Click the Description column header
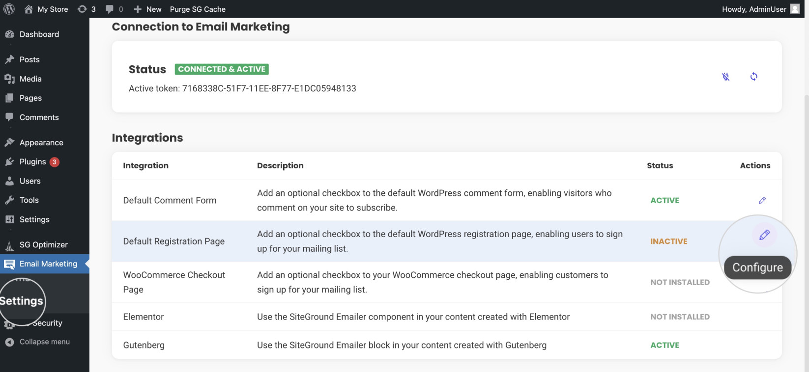809x372 pixels. 280,165
